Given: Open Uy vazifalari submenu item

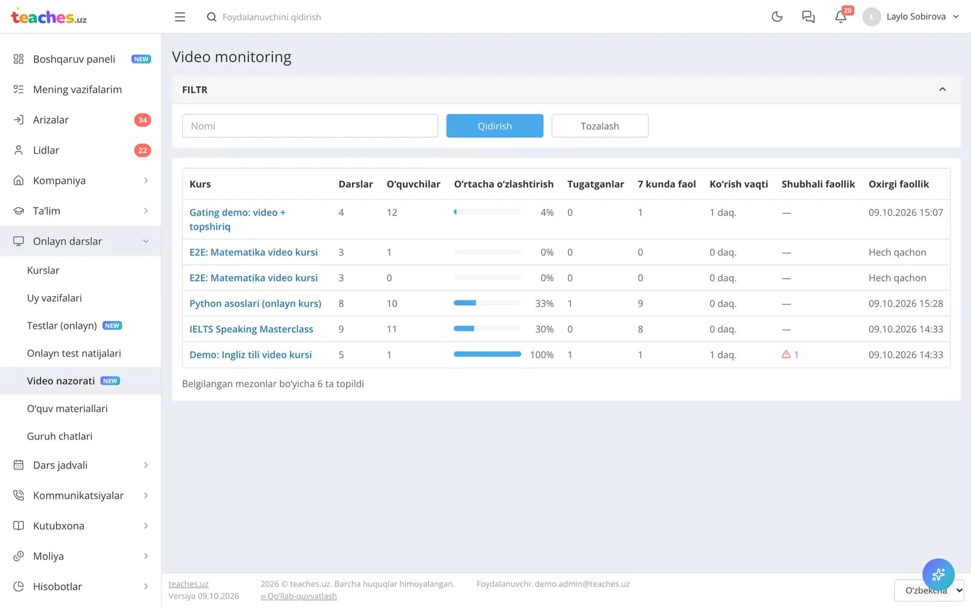Looking at the screenshot, I should (54, 298).
